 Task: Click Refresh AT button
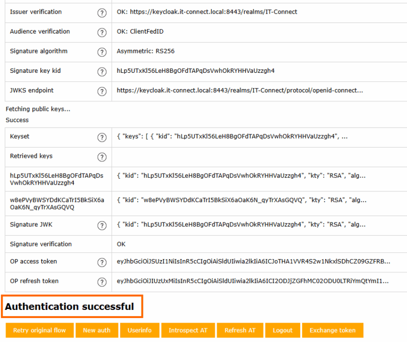coord(240,330)
